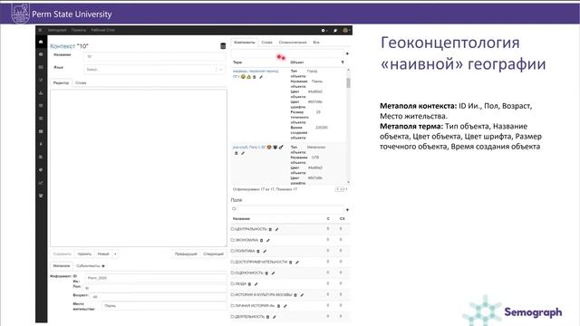Edit the term ending with ПГУ
The width and height of the screenshot is (580, 326).
pyautogui.click(x=261, y=77)
